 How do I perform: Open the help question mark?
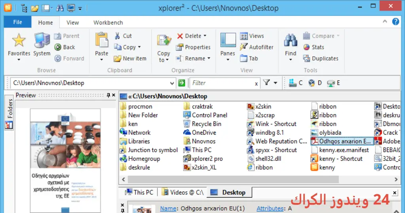(396, 22)
